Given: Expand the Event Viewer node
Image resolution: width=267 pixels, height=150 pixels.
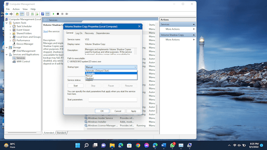Looking at the screenshot, I should (x=10, y=30).
